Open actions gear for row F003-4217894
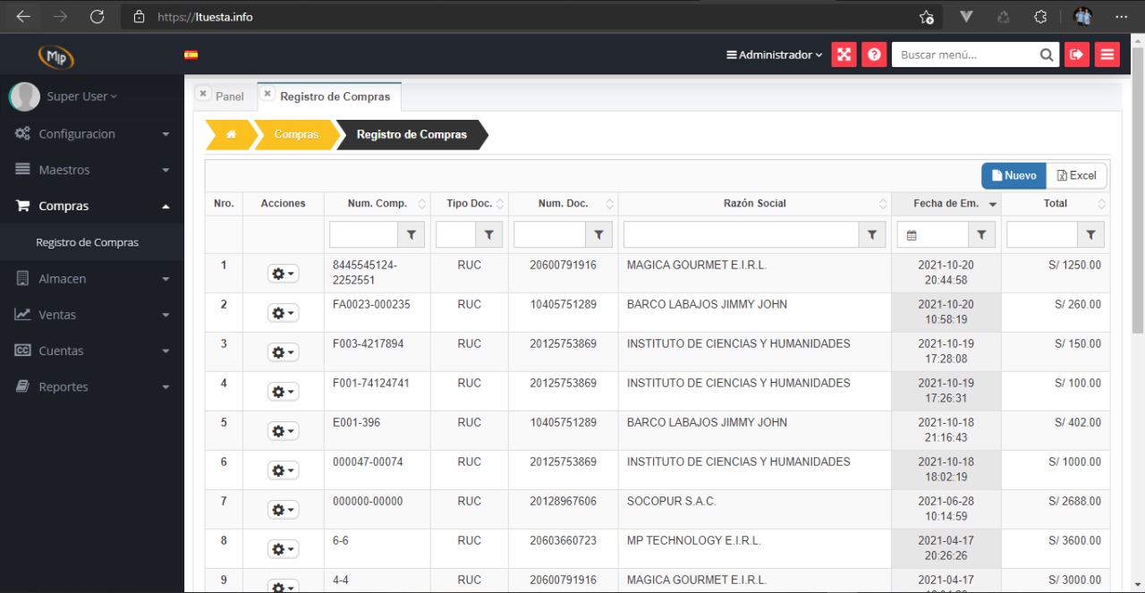The image size is (1145, 593). coord(283,352)
